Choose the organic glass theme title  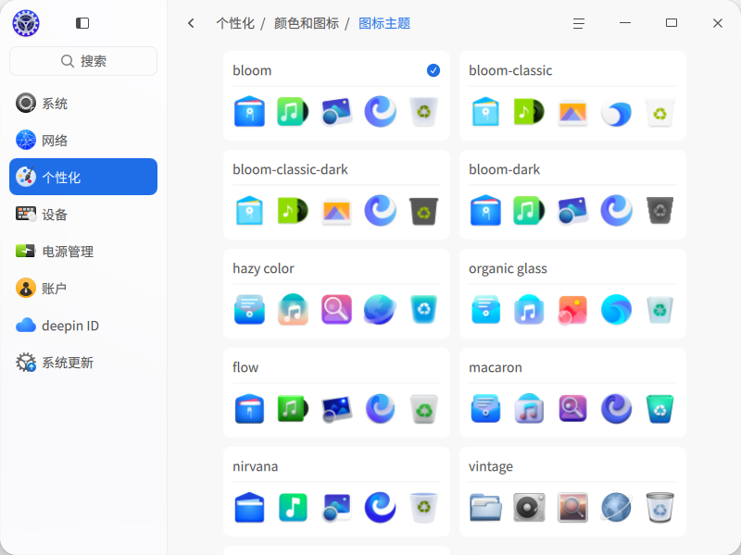point(508,268)
